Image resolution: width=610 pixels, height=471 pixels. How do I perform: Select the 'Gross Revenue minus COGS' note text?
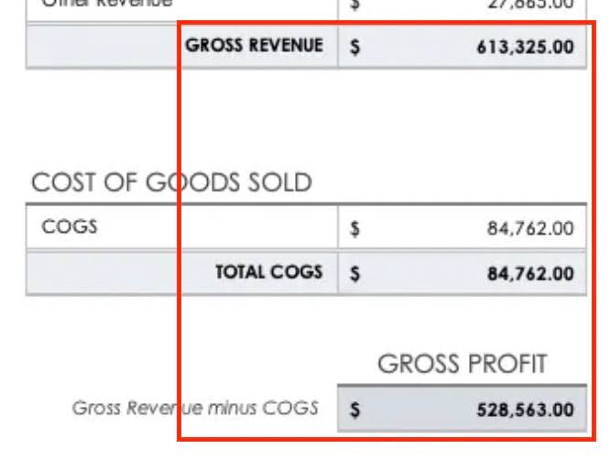[195, 408]
